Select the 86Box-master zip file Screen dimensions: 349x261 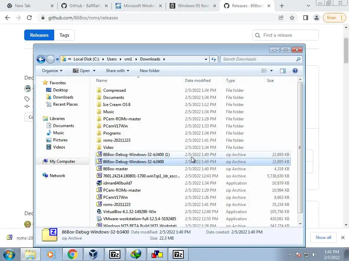click(193, 169)
